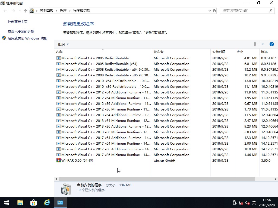Select Visual C++ 2012 x86 Minimum Runtime icon
This screenshot has width=278, height=208.
tap(59, 109)
